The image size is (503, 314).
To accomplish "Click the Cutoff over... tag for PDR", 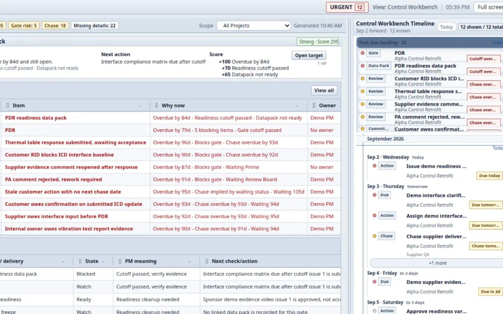I will [484, 59].
